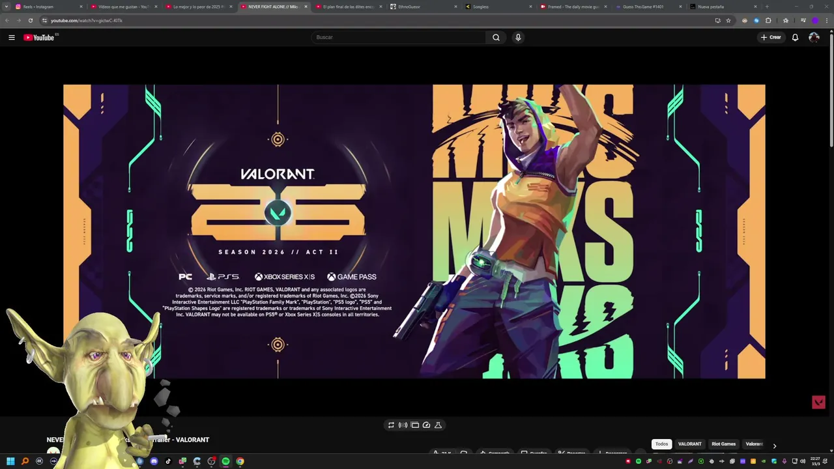Switch to the EthnoGuessr tab
The width and height of the screenshot is (834, 469).
coord(424,7)
